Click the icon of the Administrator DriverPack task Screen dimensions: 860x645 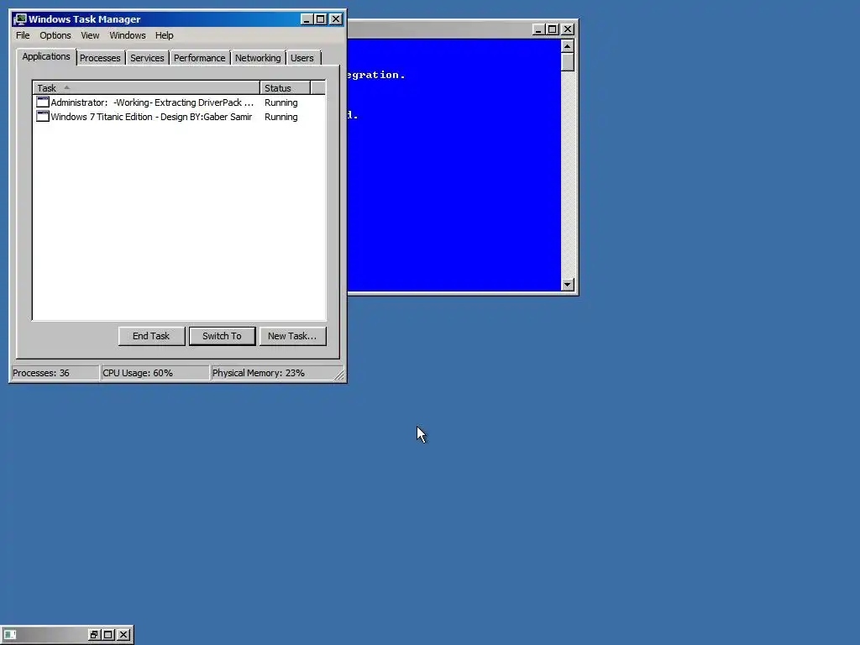tap(42, 102)
